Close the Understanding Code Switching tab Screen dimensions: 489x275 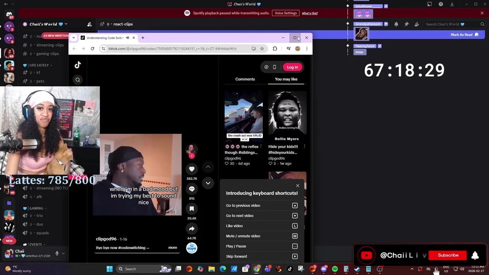point(133,38)
